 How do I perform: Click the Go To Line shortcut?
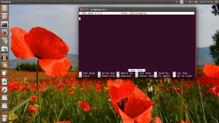click(182, 76)
